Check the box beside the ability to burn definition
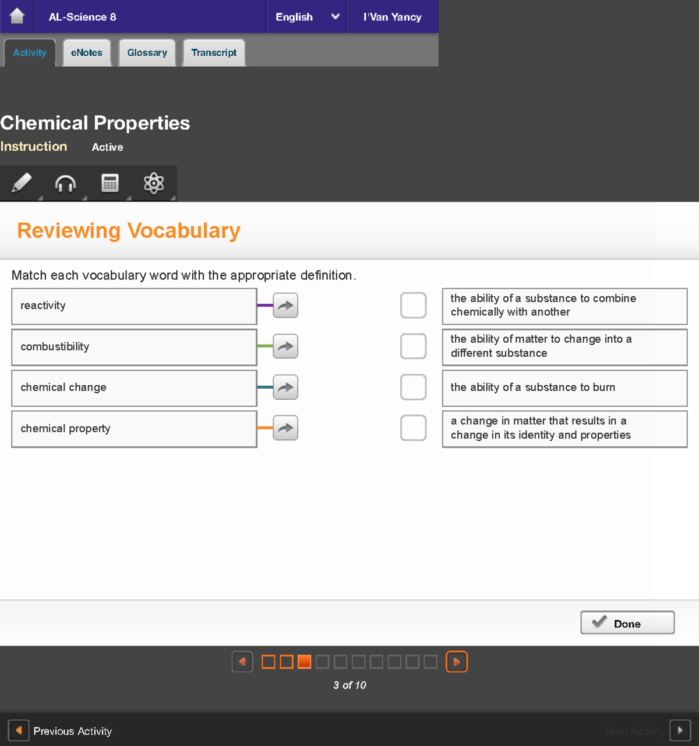The width and height of the screenshot is (699, 746). (413, 386)
